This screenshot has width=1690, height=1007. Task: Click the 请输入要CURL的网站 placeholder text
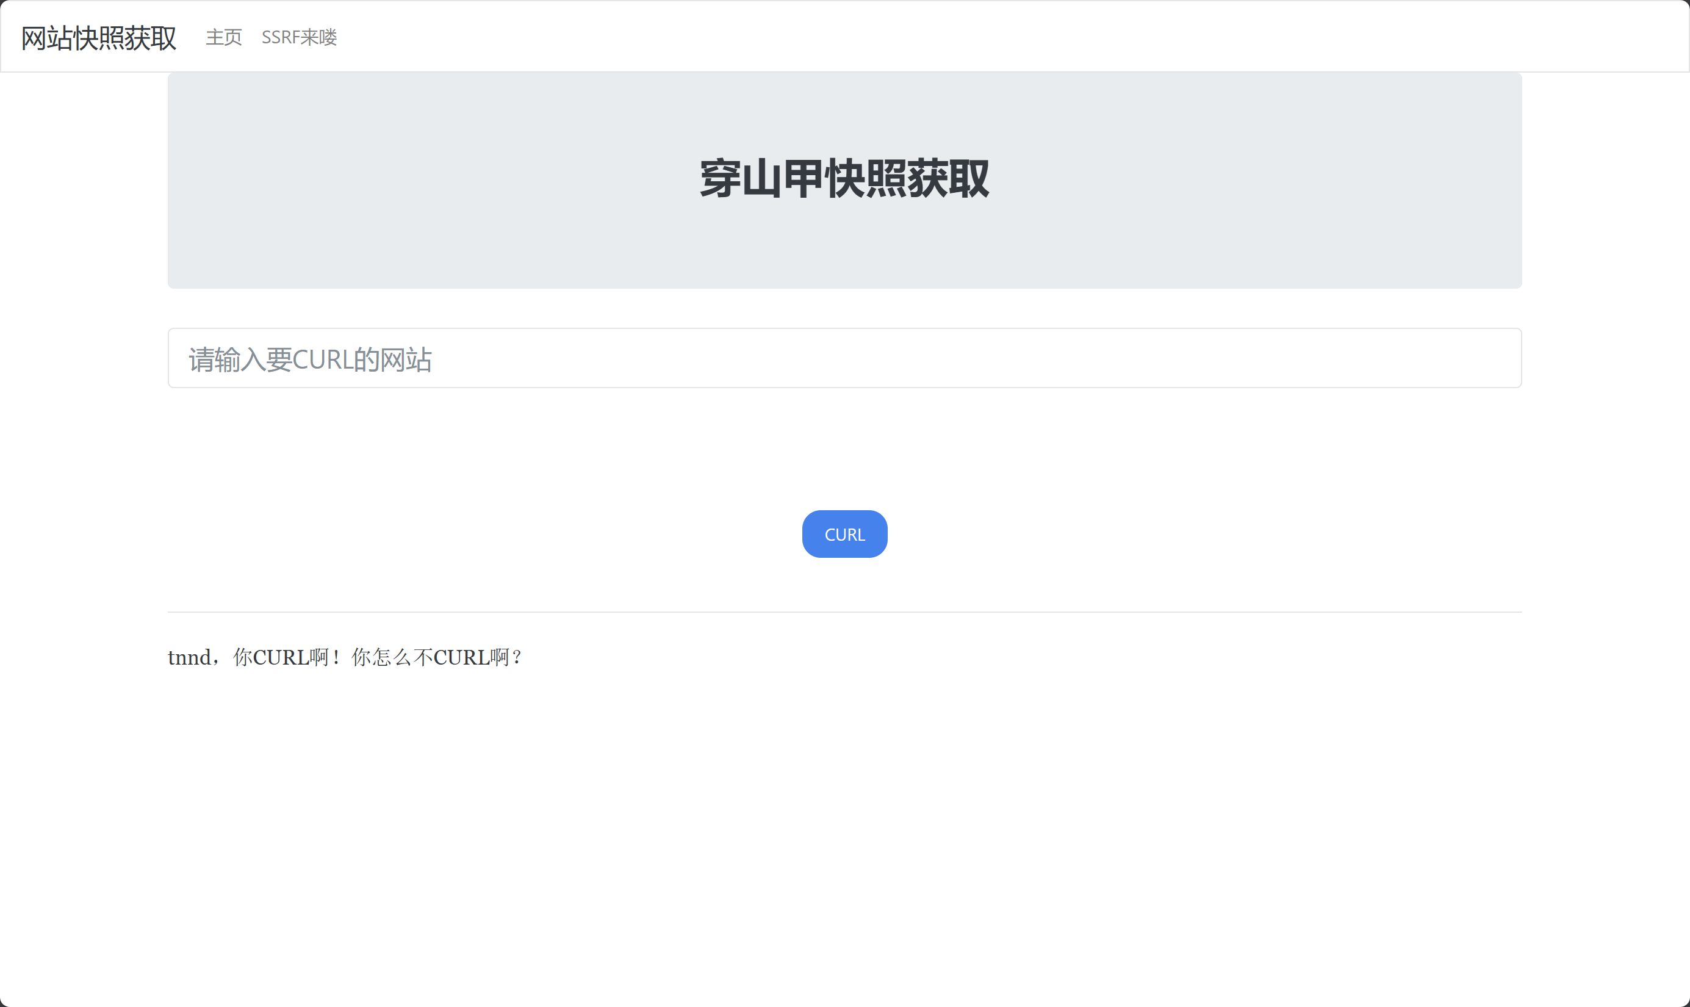pos(310,359)
